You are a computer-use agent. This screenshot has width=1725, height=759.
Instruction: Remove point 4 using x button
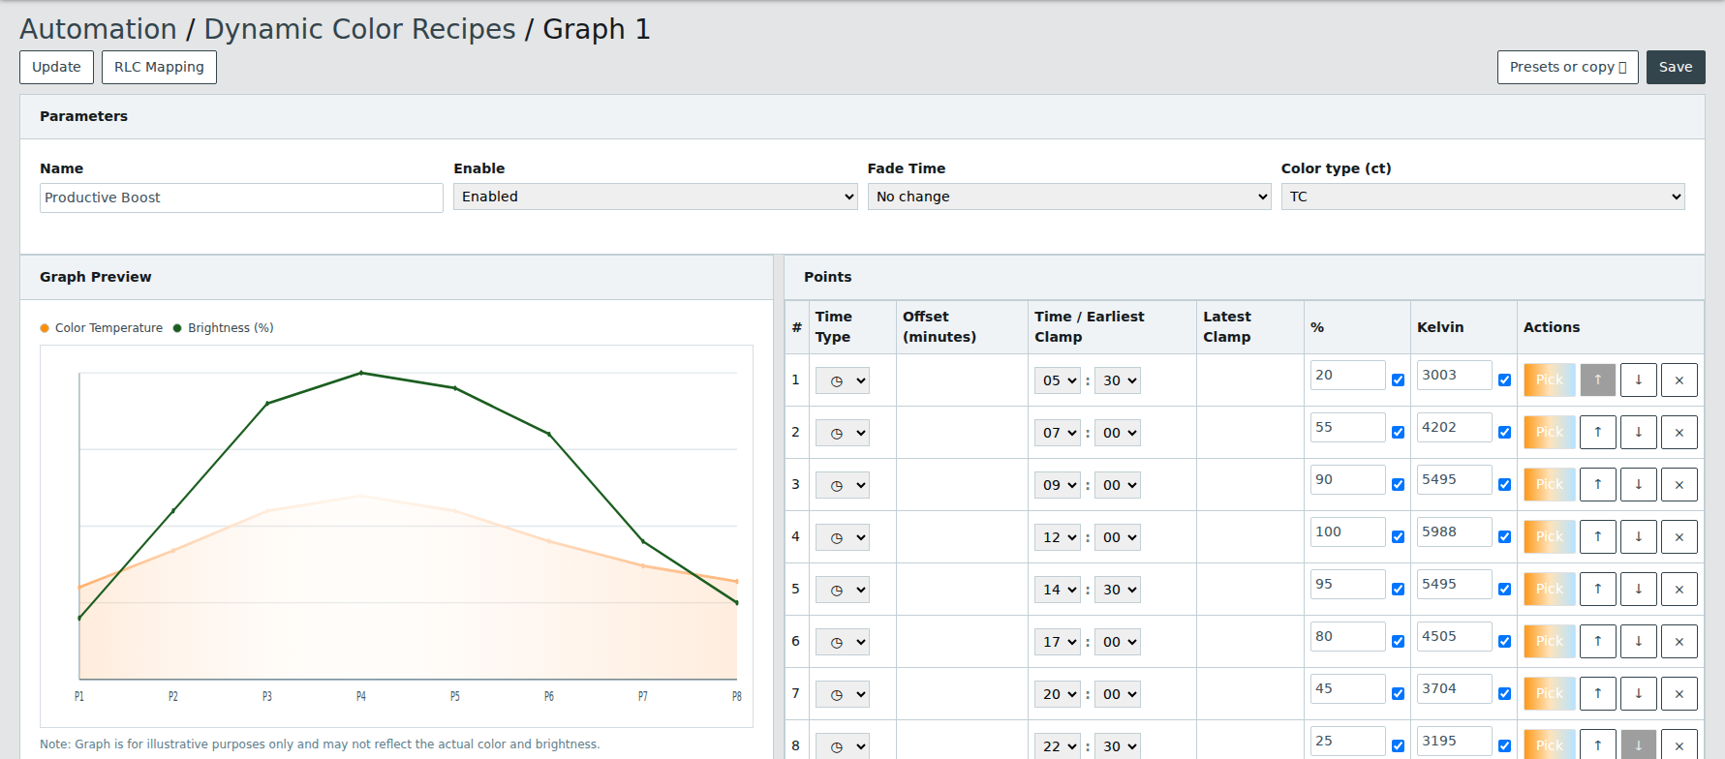1679,536
